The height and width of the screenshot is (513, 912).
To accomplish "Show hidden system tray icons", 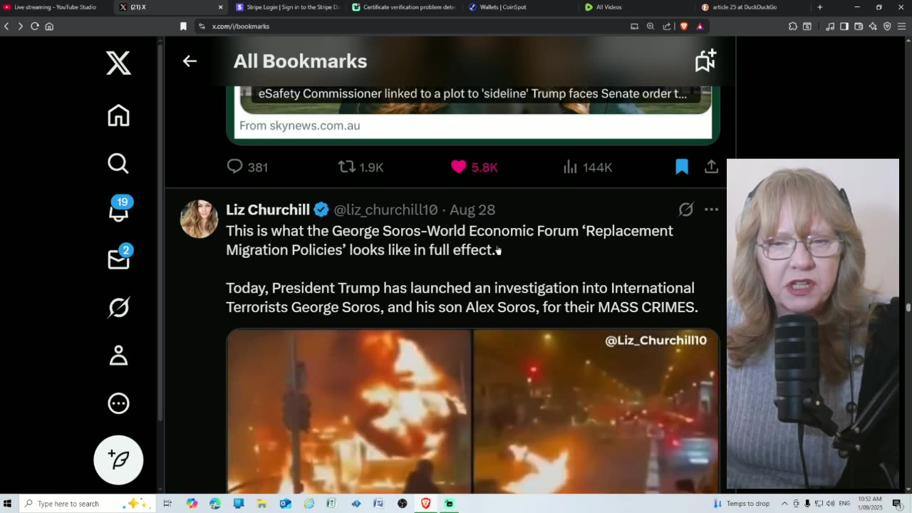I will pyautogui.click(x=784, y=504).
